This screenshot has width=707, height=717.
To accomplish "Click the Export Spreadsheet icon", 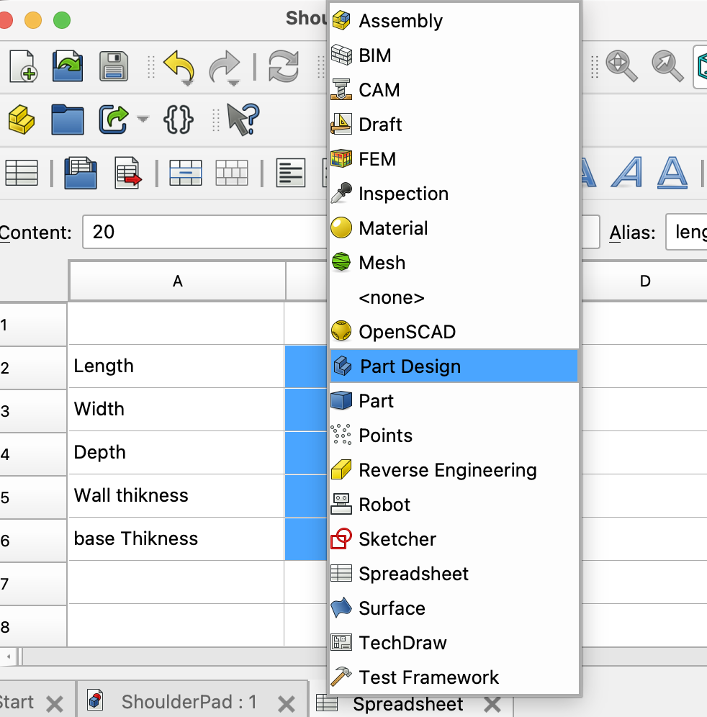I will click(x=127, y=173).
